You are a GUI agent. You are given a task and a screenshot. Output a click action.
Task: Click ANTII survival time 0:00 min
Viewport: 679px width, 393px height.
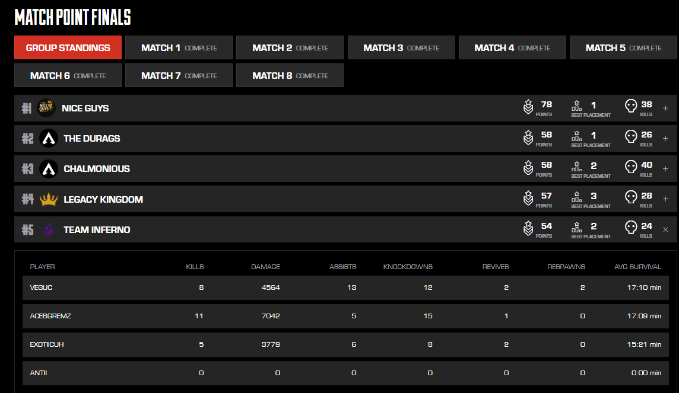pyautogui.click(x=646, y=373)
